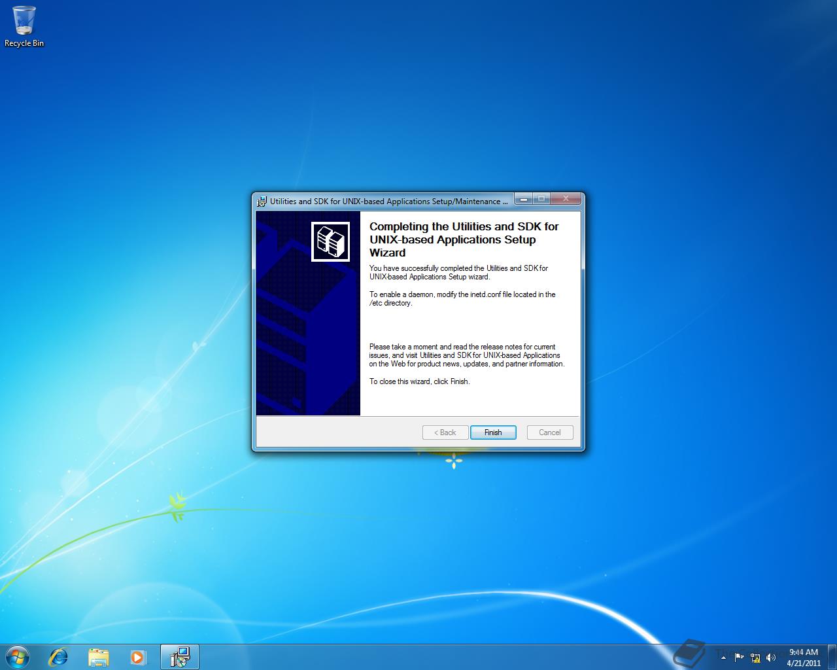This screenshot has width=837, height=670.
Task: Open the Action Center flag icon
Action: [x=739, y=657]
